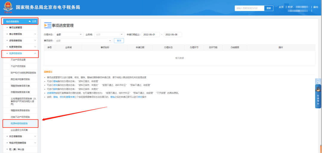Click the 事项进度管理 heading icon
The width and height of the screenshot is (322, 153).
coord(47,26)
